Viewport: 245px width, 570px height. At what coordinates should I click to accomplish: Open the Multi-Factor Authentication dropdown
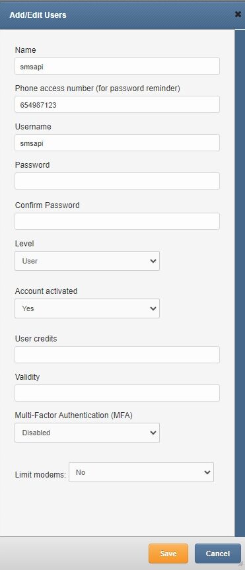[x=87, y=433]
